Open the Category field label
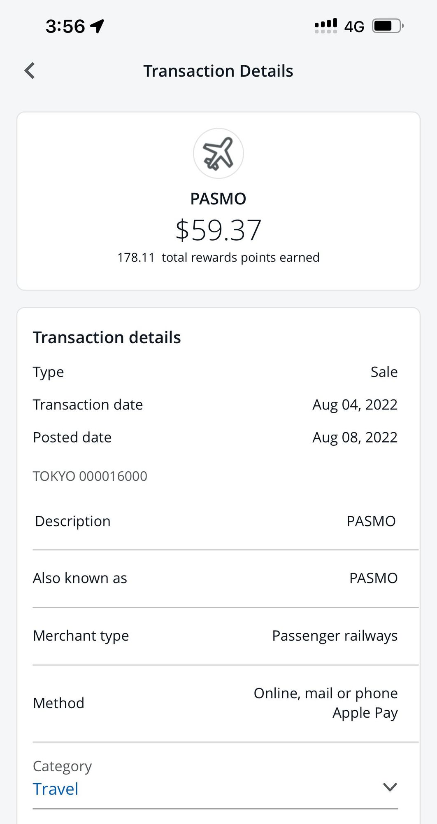Image resolution: width=437 pixels, height=824 pixels. point(62,766)
